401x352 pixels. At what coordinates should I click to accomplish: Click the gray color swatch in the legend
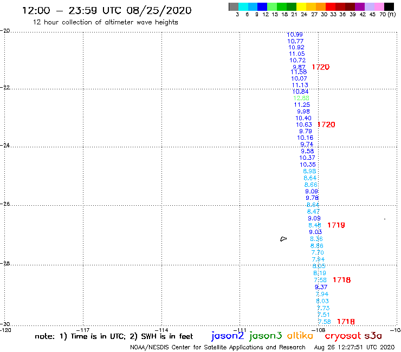[x=234, y=6]
